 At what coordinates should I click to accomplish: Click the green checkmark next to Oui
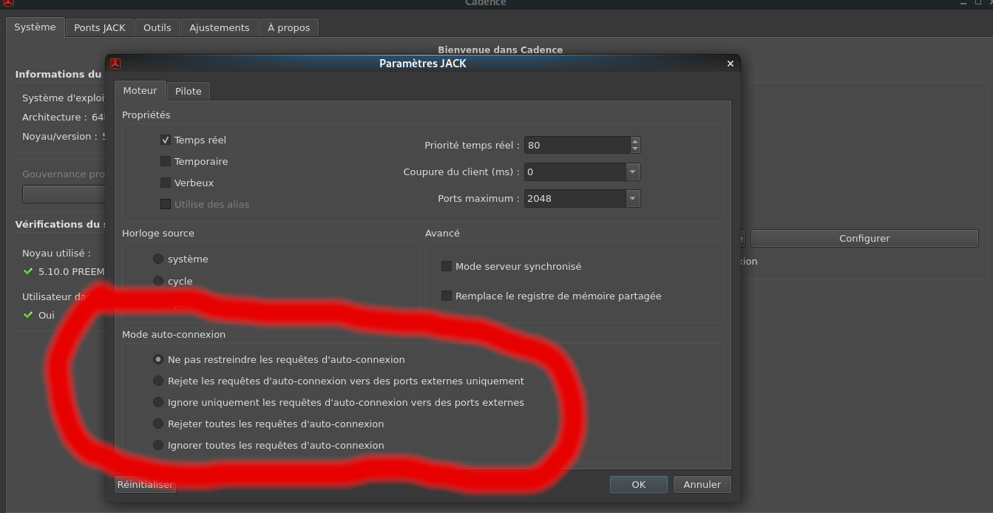(x=28, y=315)
